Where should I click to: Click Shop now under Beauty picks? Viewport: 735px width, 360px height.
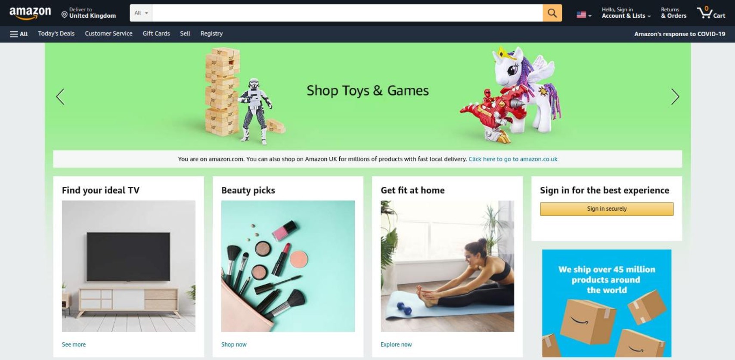coord(234,344)
